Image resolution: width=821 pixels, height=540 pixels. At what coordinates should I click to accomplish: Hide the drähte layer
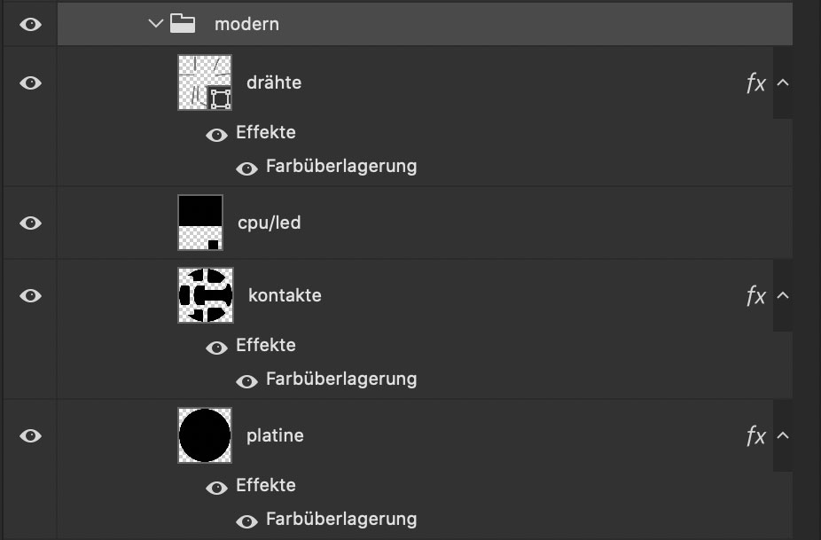click(30, 82)
